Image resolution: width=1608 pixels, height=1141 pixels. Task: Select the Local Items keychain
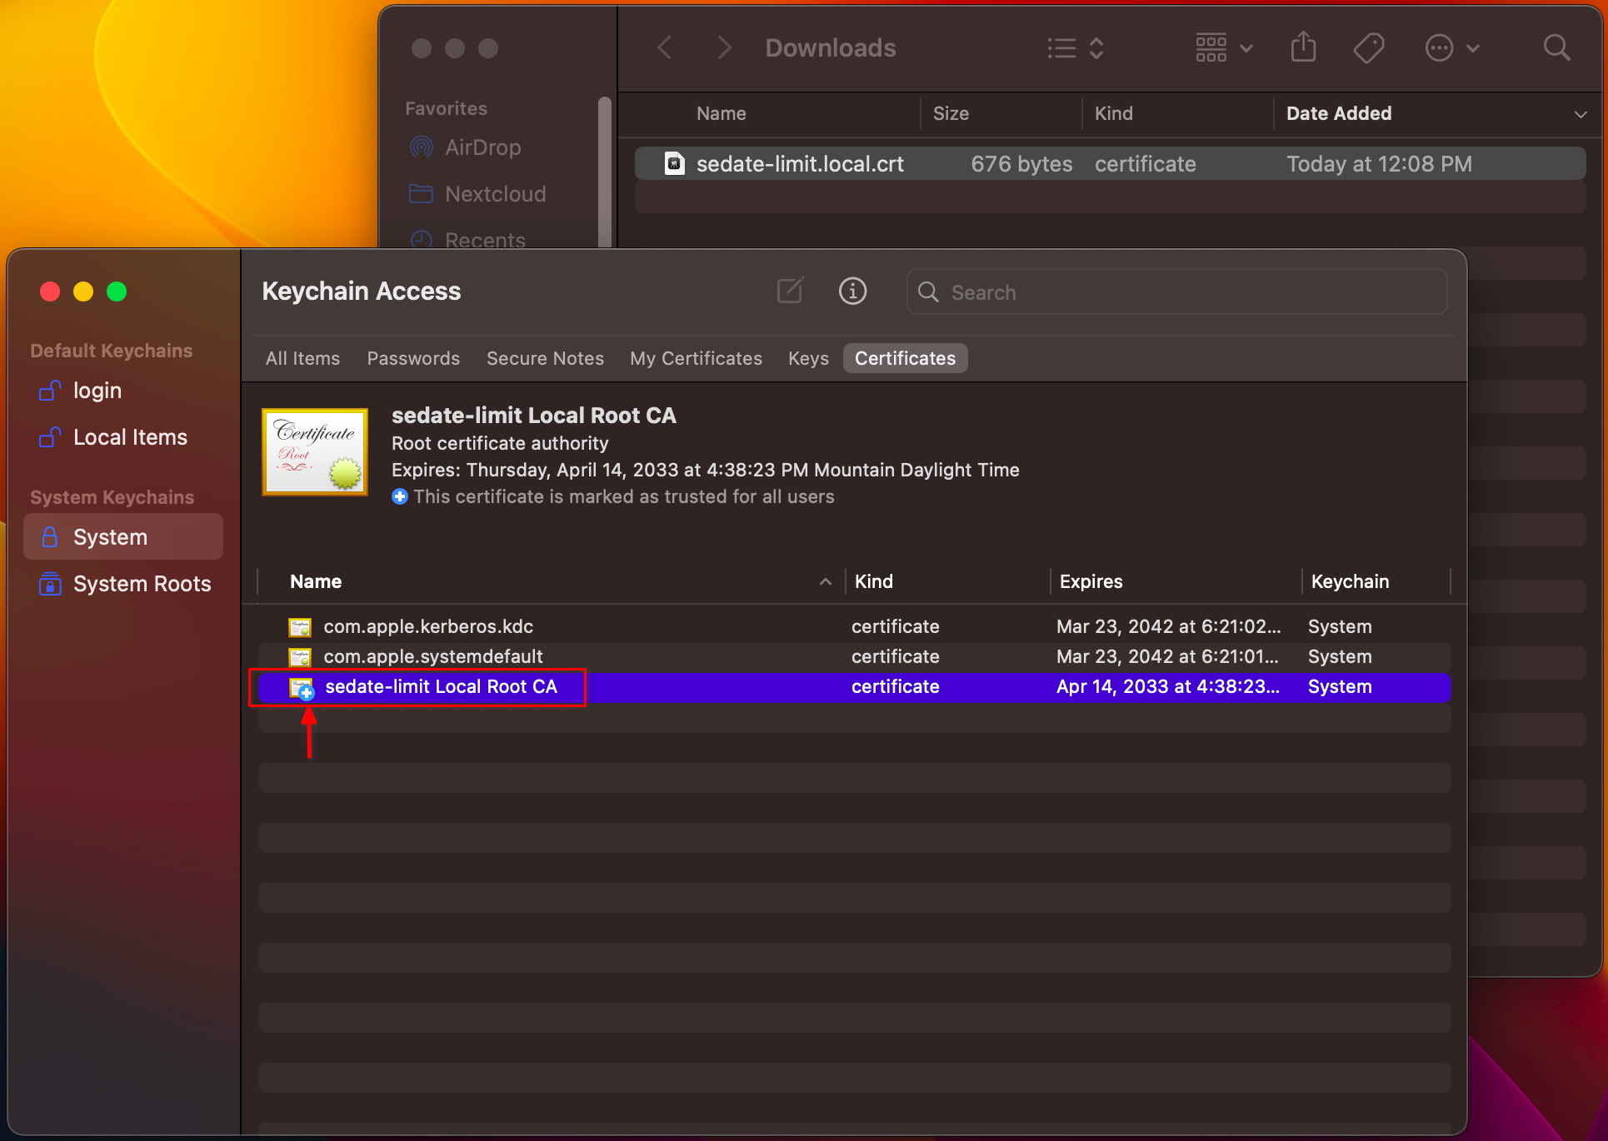[x=129, y=437]
